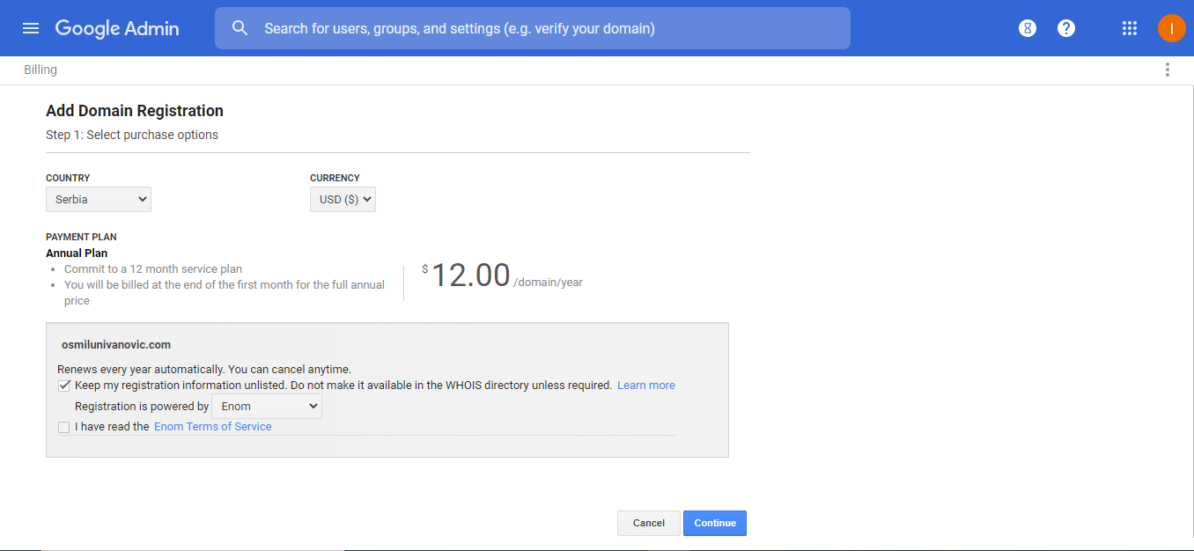Check the Enom Terms agreement box

coord(64,428)
